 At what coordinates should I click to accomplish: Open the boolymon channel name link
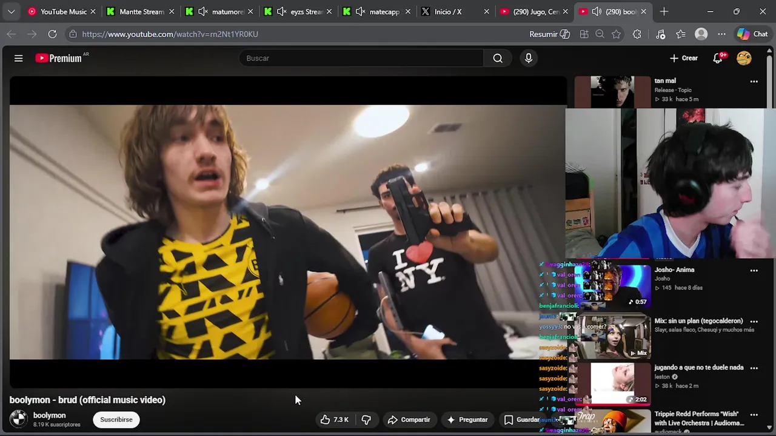coord(49,415)
